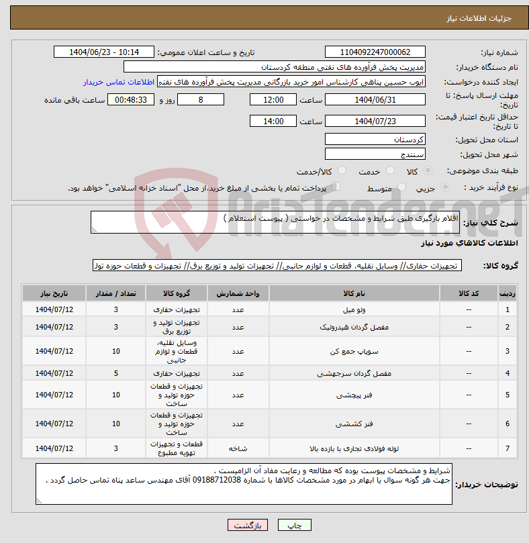Click the item name ولو میل

click(354, 309)
